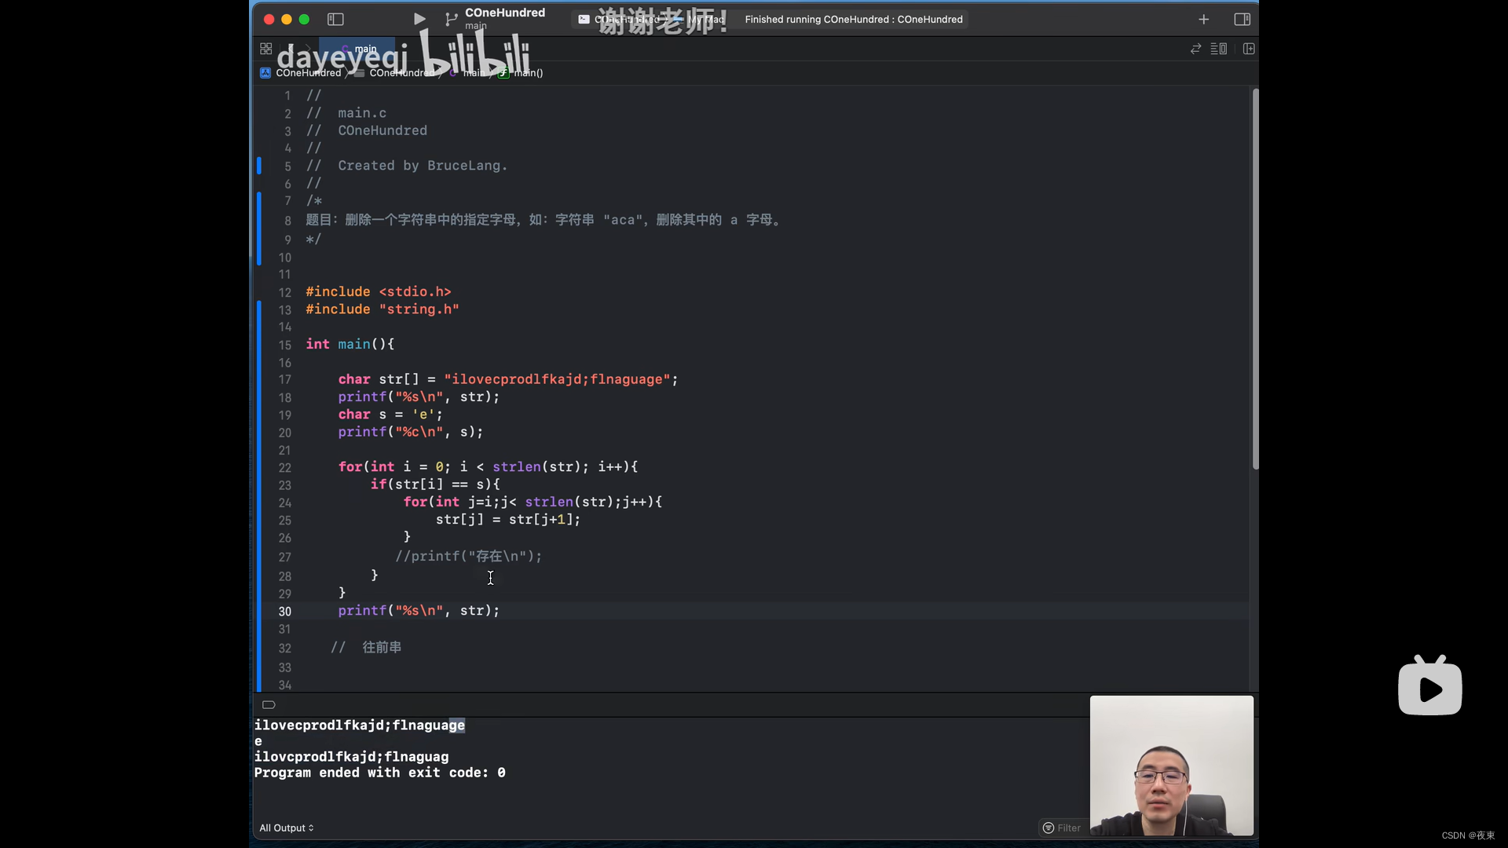Expand COneHundred project breadcrumb
This screenshot has width=1508, height=848.
tap(307, 73)
